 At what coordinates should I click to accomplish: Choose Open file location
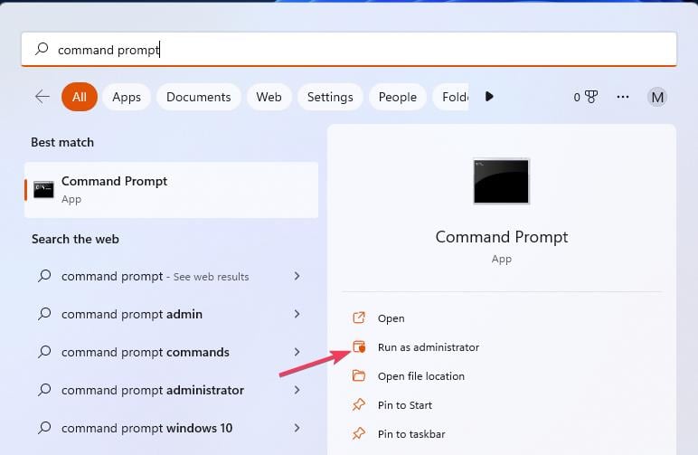click(x=421, y=376)
